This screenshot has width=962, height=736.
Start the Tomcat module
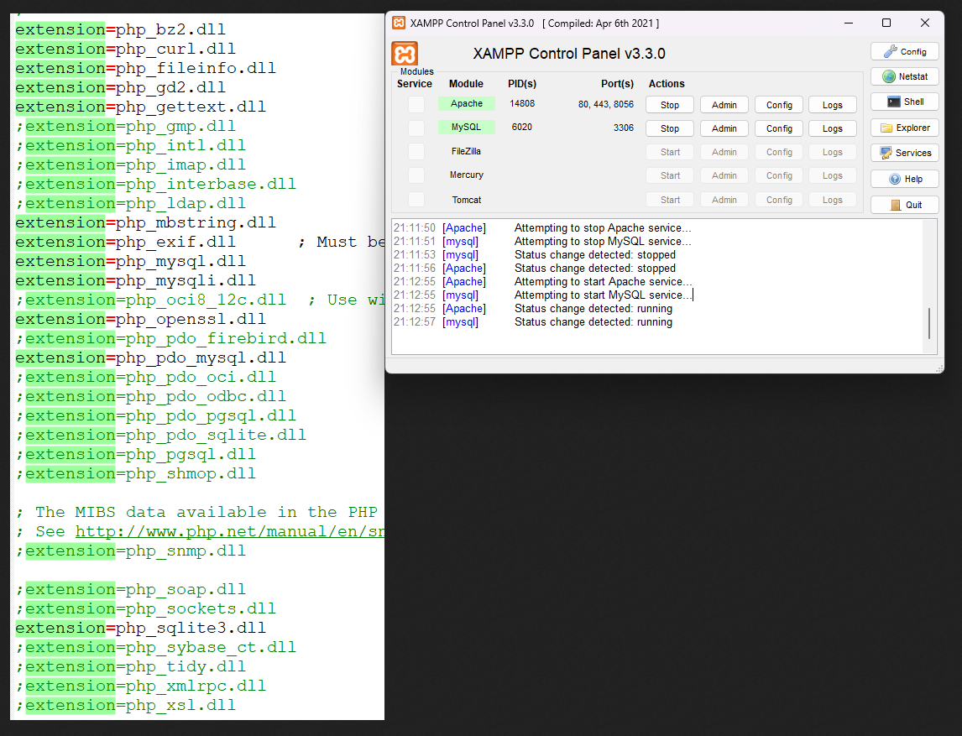pyautogui.click(x=669, y=200)
